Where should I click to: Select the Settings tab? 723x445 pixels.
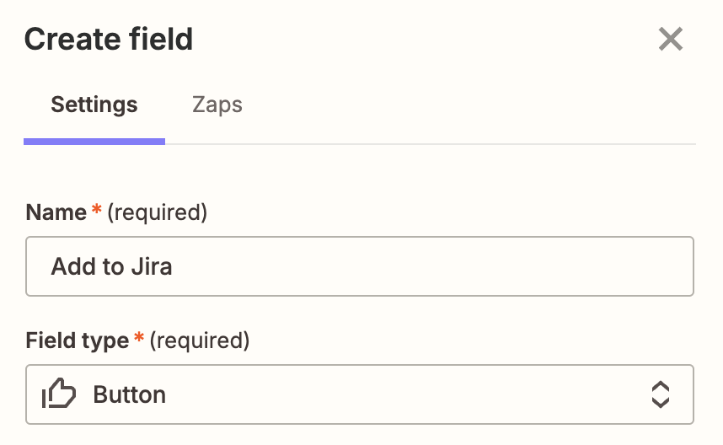pyautogui.click(x=94, y=105)
